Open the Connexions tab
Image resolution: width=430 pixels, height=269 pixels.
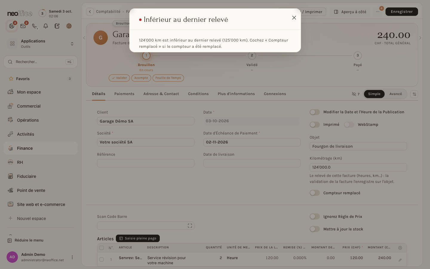pyautogui.click(x=275, y=94)
